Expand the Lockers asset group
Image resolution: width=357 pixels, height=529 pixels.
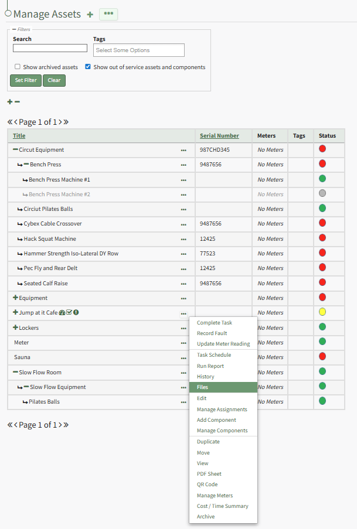pos(15,328)
